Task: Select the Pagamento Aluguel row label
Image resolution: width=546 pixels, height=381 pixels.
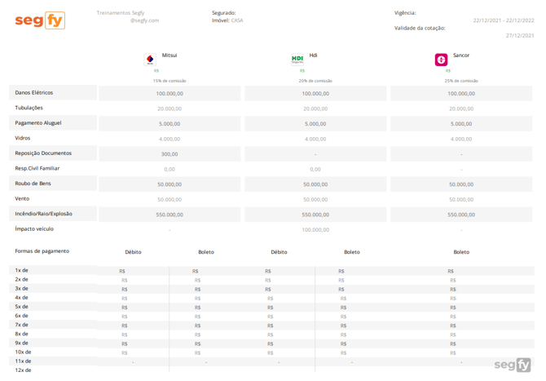Action: tap(37, 123)
